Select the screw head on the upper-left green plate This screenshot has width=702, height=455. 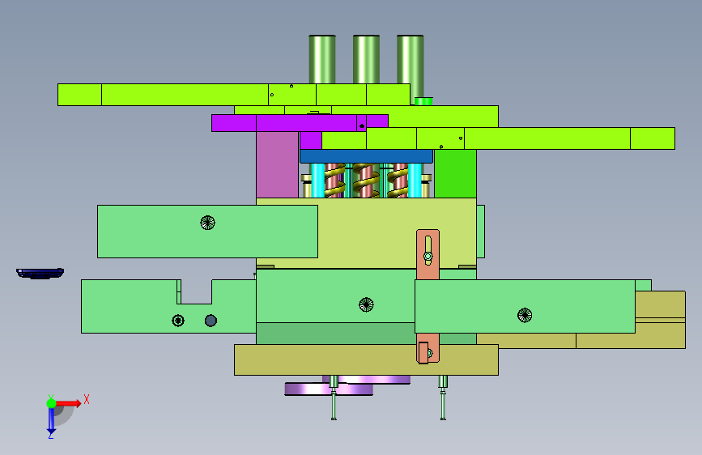[208, 223]
